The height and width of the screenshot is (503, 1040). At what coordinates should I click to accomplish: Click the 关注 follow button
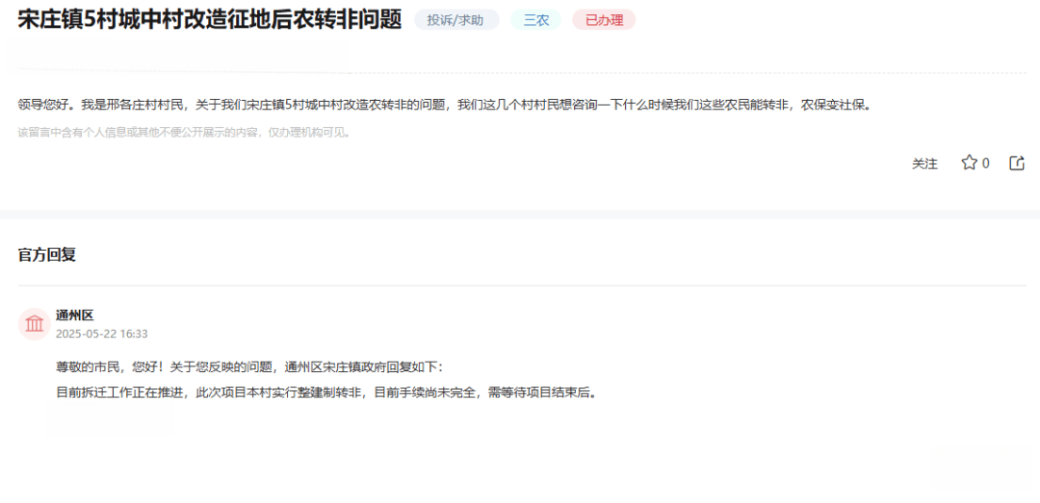click(x=924, y=163)
